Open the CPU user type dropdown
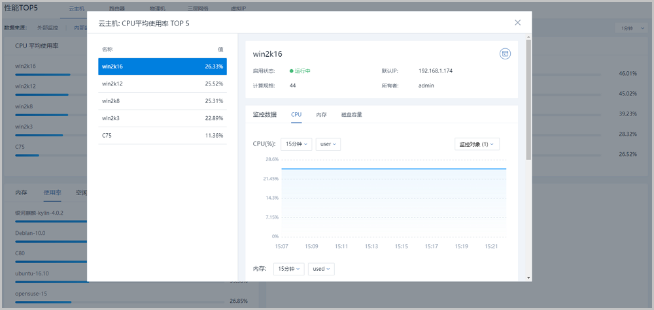The width and height of the screenshot is (654, 310). [328, 144]
